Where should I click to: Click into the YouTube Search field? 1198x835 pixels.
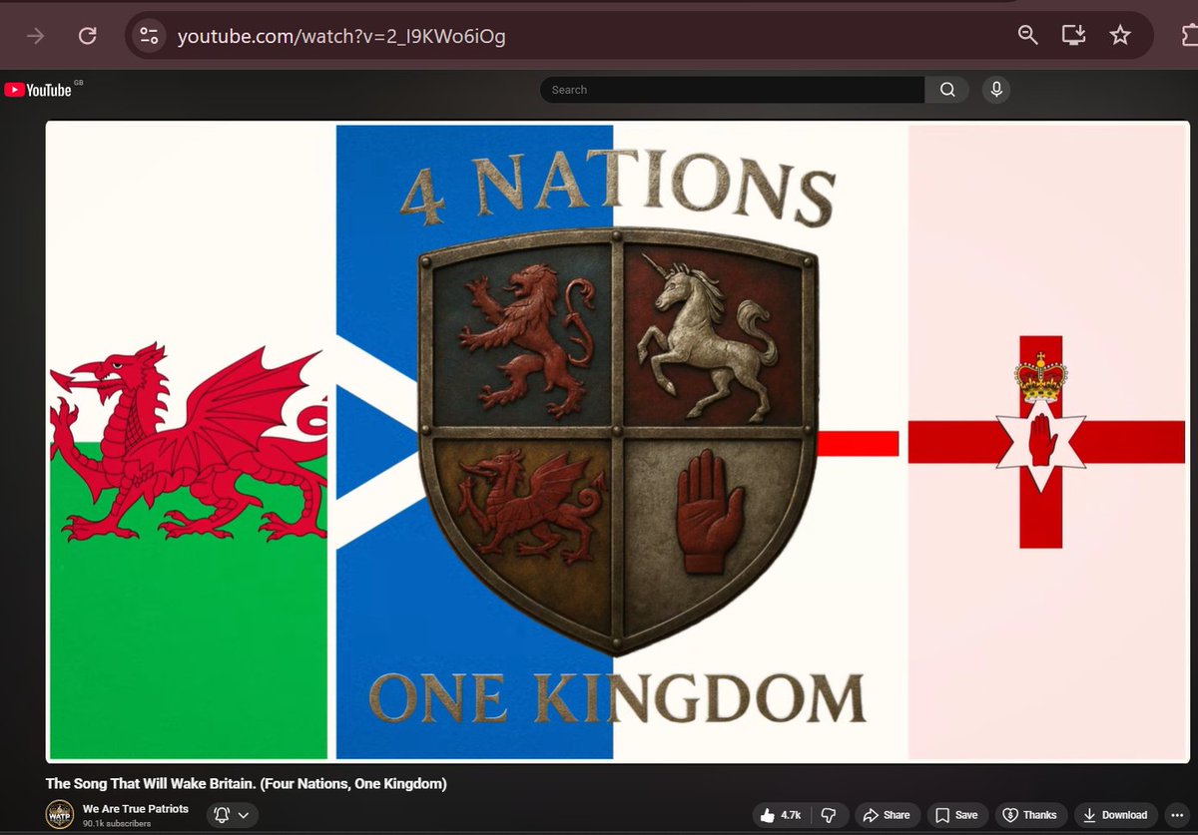pyautogui.click(x=732, y=90)
